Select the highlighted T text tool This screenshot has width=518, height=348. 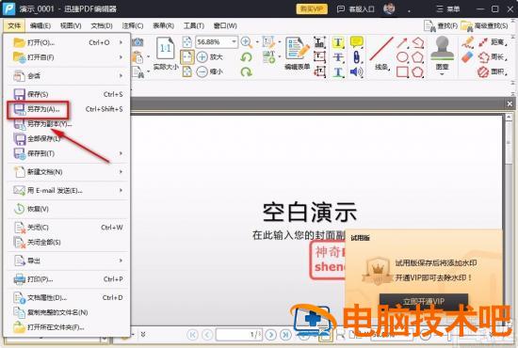click(x=338, y=42)
